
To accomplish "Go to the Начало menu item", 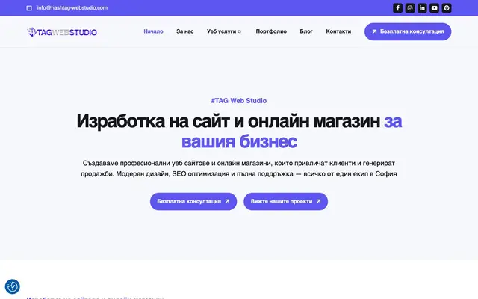I will (153, 31).
